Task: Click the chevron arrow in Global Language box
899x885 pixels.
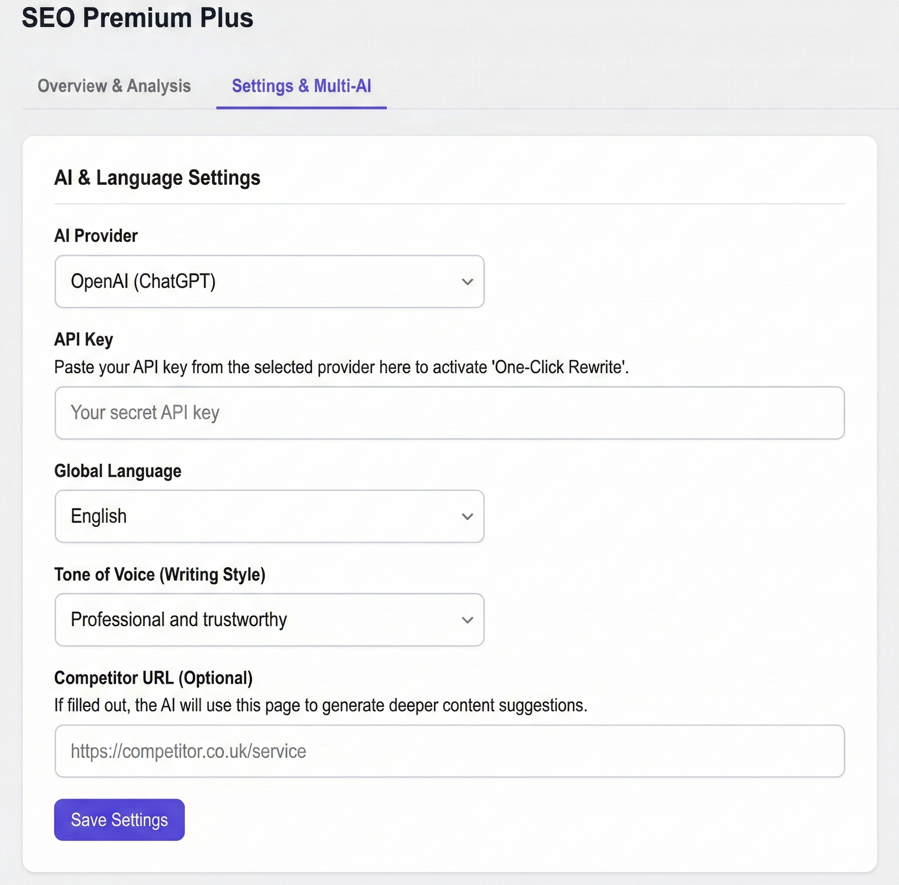Action: tap(467, 516)
